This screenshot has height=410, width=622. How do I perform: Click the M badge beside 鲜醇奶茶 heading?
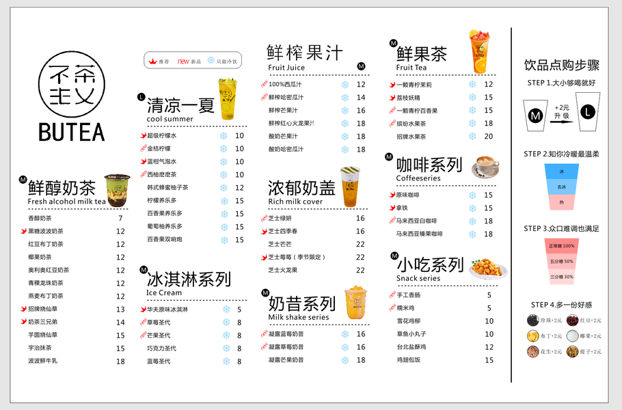[23, 180]
